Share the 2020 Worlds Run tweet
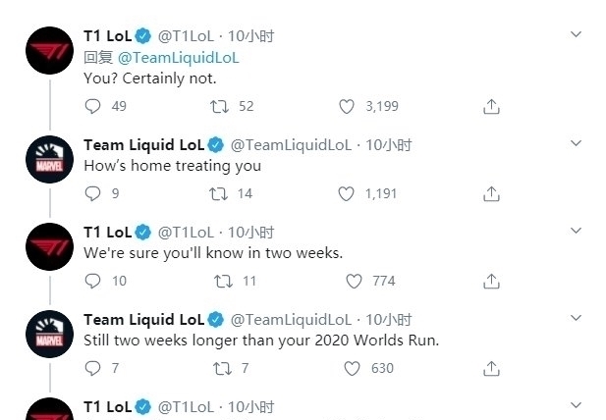 491,368
